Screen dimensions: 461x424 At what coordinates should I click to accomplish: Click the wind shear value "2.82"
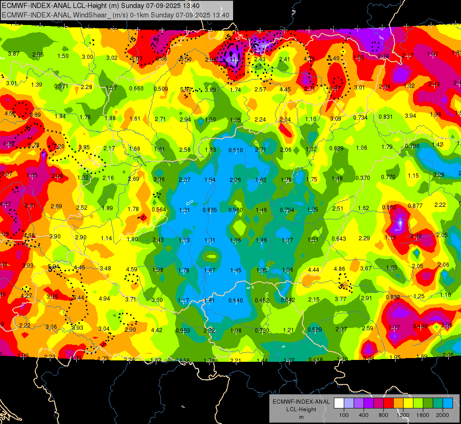tap(416, 236)
